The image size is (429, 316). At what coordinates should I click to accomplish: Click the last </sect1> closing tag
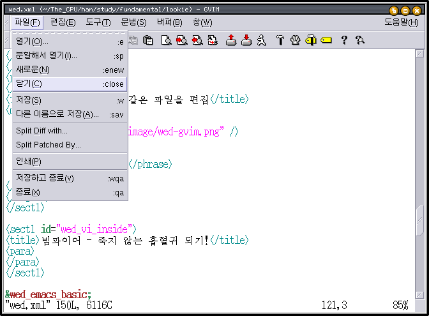click(x=25, y=273)
